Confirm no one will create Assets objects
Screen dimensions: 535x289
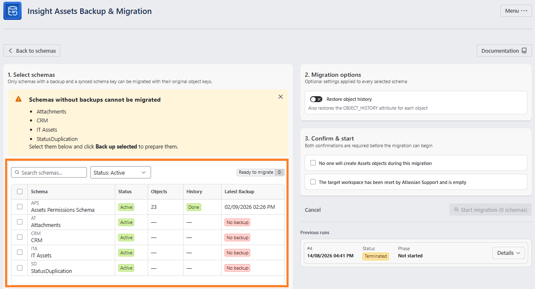[313, 163]
